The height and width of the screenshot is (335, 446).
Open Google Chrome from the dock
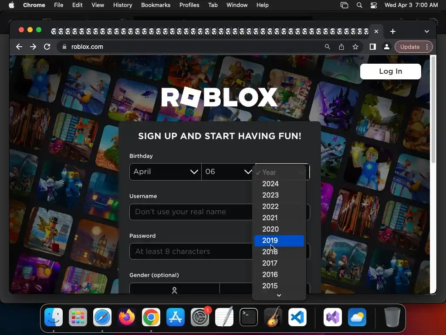pyautogui.click(x=151, y=317)
